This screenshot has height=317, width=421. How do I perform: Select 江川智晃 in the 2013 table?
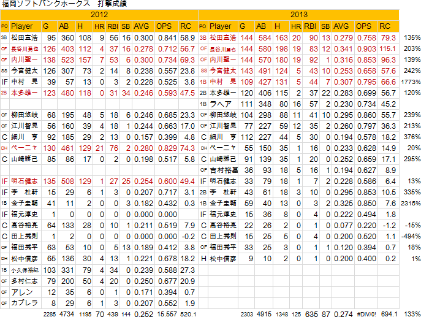point(223,126)
